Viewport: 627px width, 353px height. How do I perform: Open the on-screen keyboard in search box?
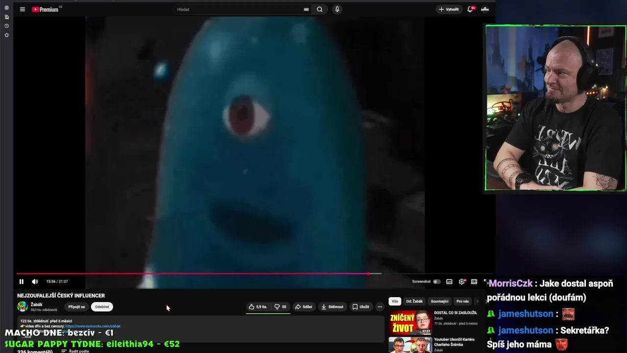(x=306, y=9)
